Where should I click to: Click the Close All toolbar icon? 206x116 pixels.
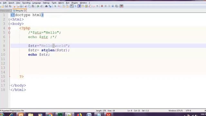(17, 6)
